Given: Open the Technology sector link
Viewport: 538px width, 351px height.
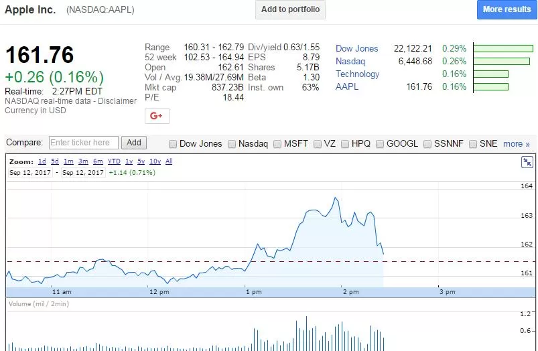Looking at the screenshot, I should coord(358,74).
